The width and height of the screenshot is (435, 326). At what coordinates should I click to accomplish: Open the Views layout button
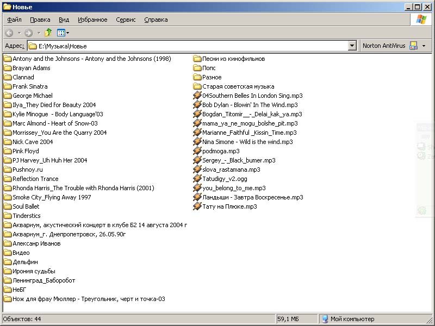63,33
